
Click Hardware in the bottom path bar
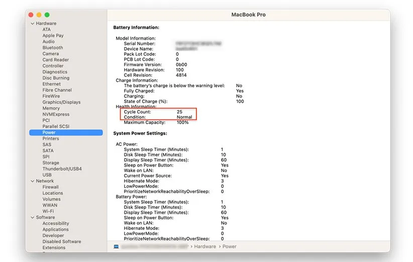tap(205, 246)
